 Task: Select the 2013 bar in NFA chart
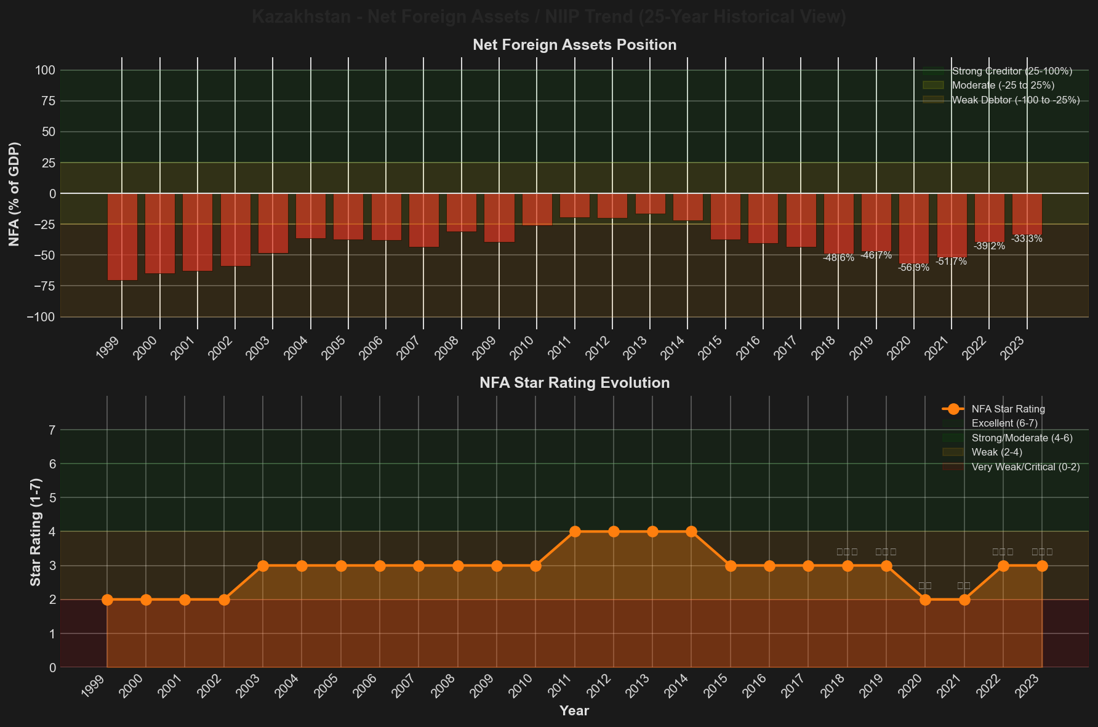point(651,204)
